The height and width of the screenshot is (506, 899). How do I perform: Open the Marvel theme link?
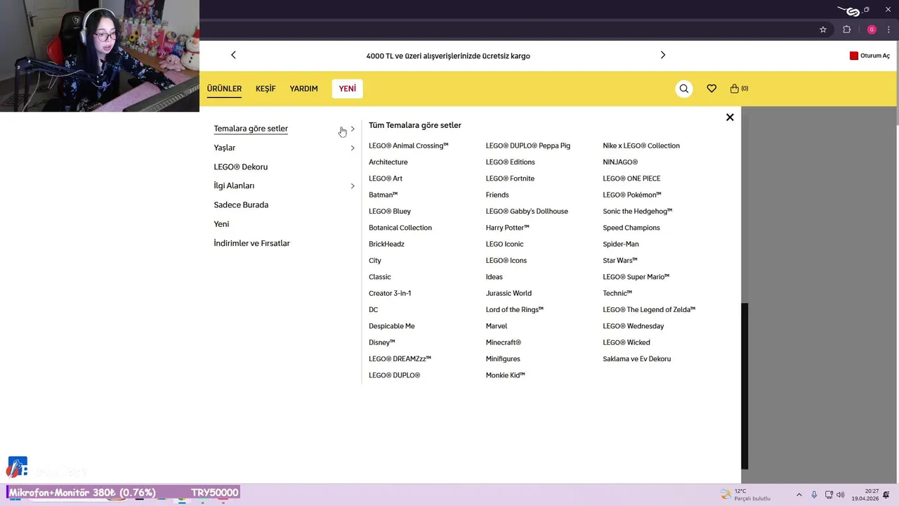pyautogui.click(x=497, y=326)
